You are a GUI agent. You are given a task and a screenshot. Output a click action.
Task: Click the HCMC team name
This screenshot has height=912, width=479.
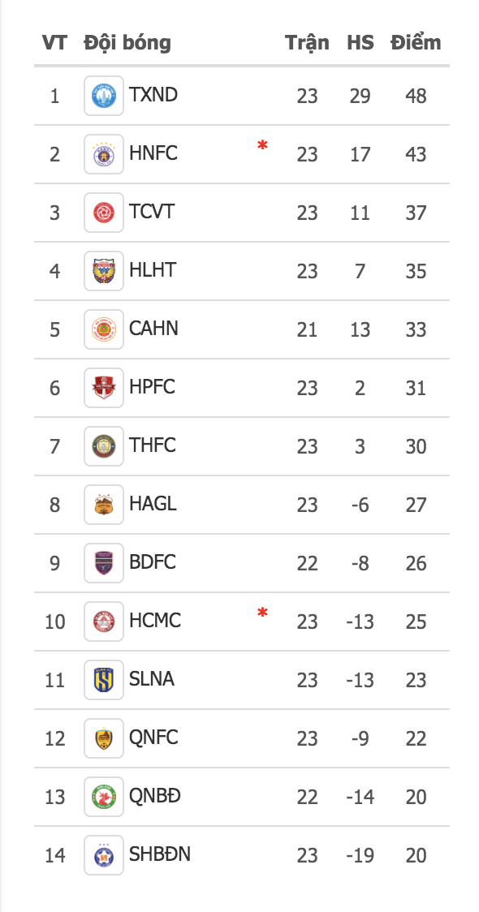click(x=155, y=621)
